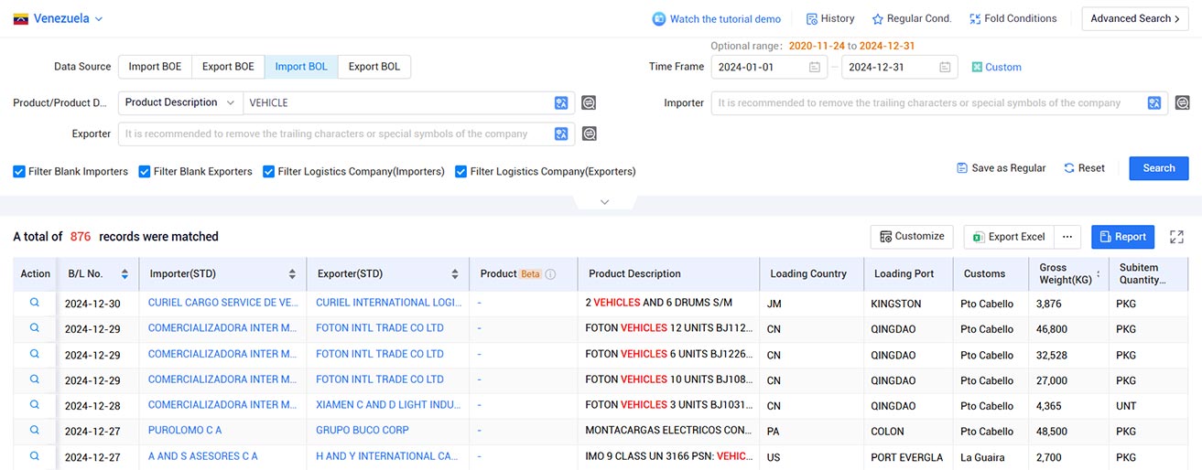Click the translate icon in the Exporter field
Viewport: 1202px width, 470px height.
point(562,134)
